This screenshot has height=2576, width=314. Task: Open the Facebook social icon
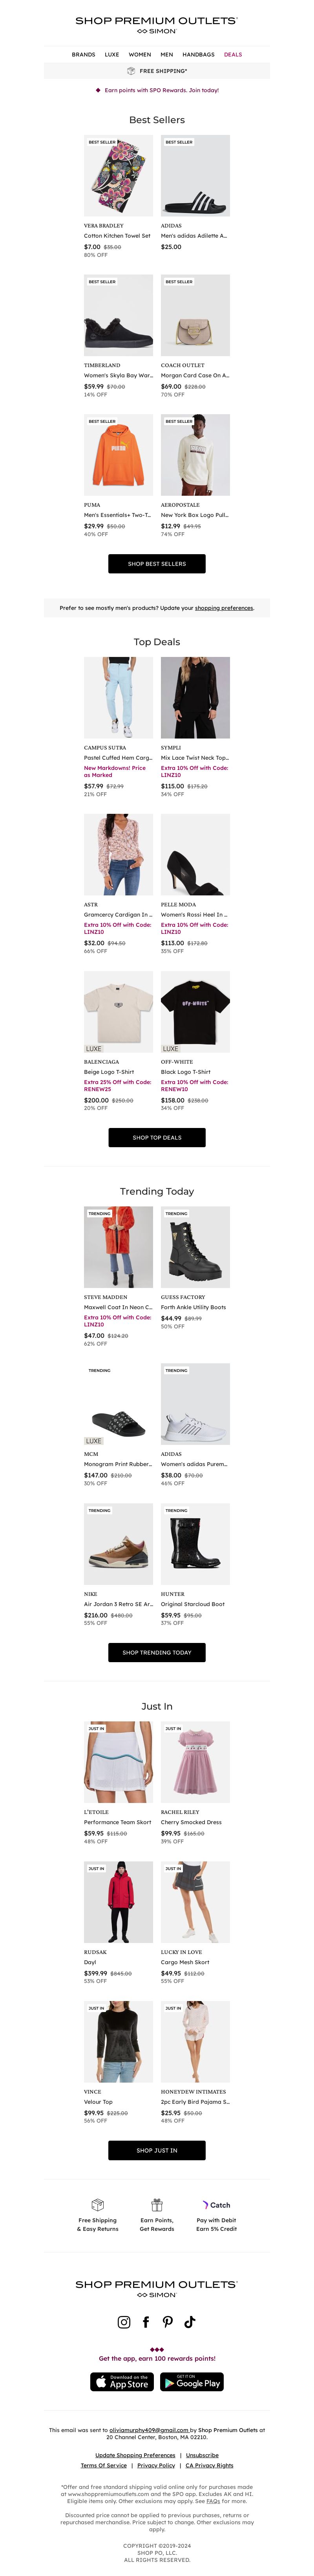click(x=146, y=2321)
